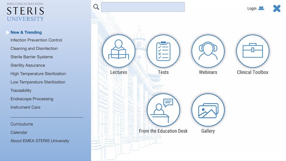Select Sterile Barrier Systems category

coord(31,57)
